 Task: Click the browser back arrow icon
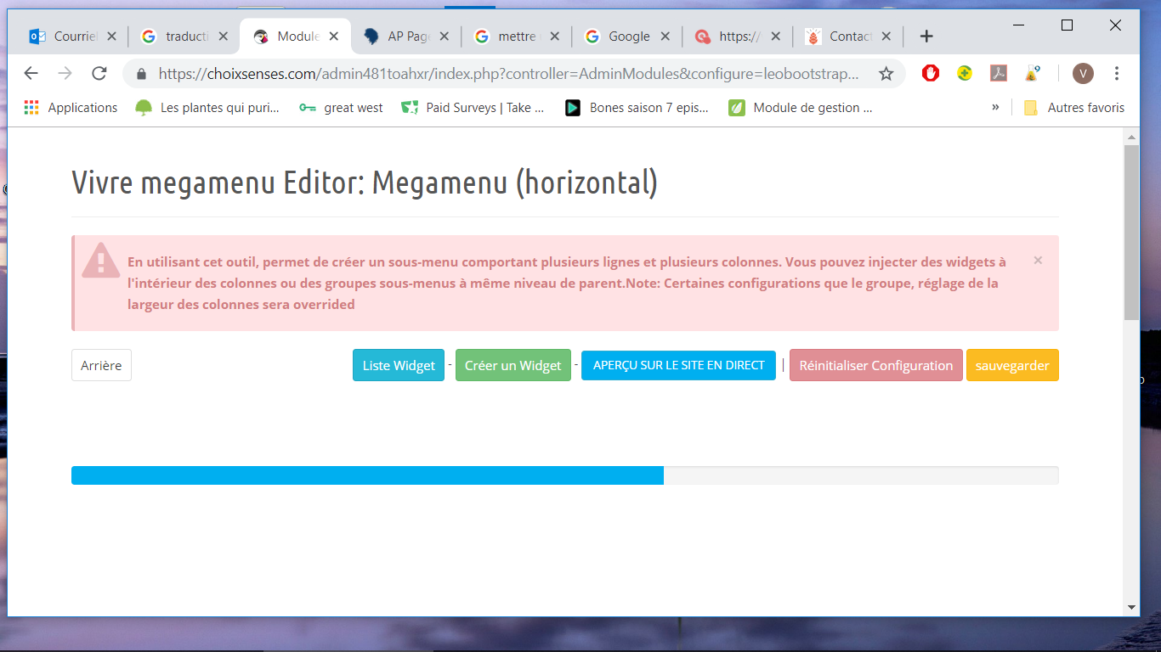click(31, 74)
